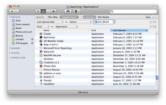Add a criteria row after Kind
166x105 pixels.
[x=155, y=26]
